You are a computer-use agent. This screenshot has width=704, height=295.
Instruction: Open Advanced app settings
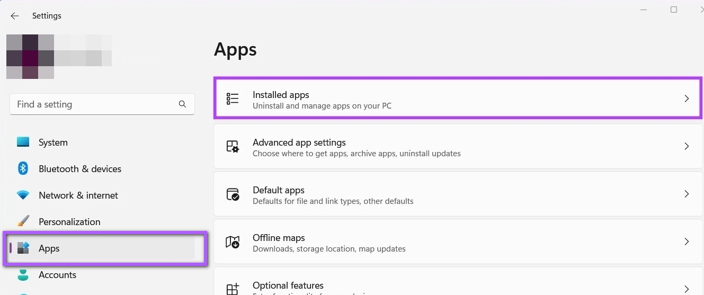[x=458, y=146]
